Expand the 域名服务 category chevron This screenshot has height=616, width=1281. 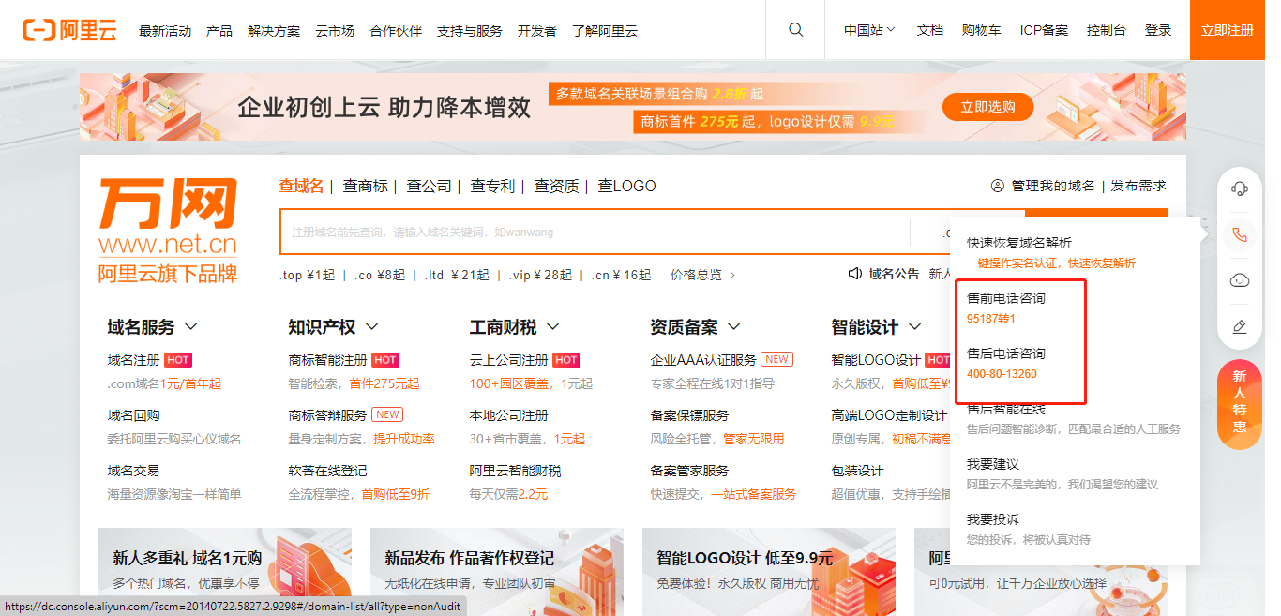pos(191,327)
